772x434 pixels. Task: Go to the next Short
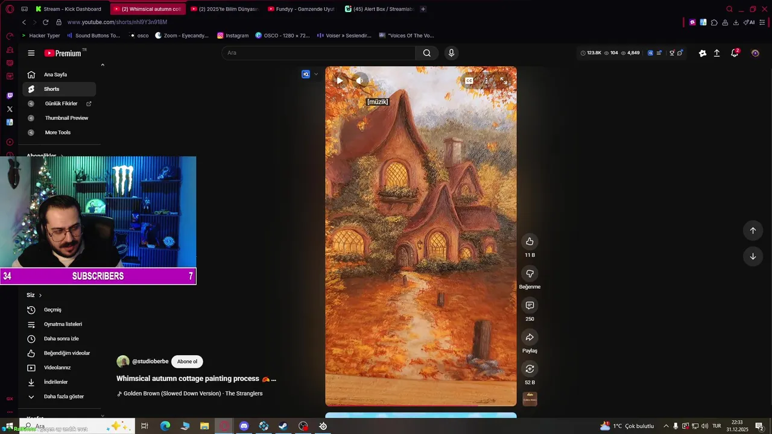[753, 256]
